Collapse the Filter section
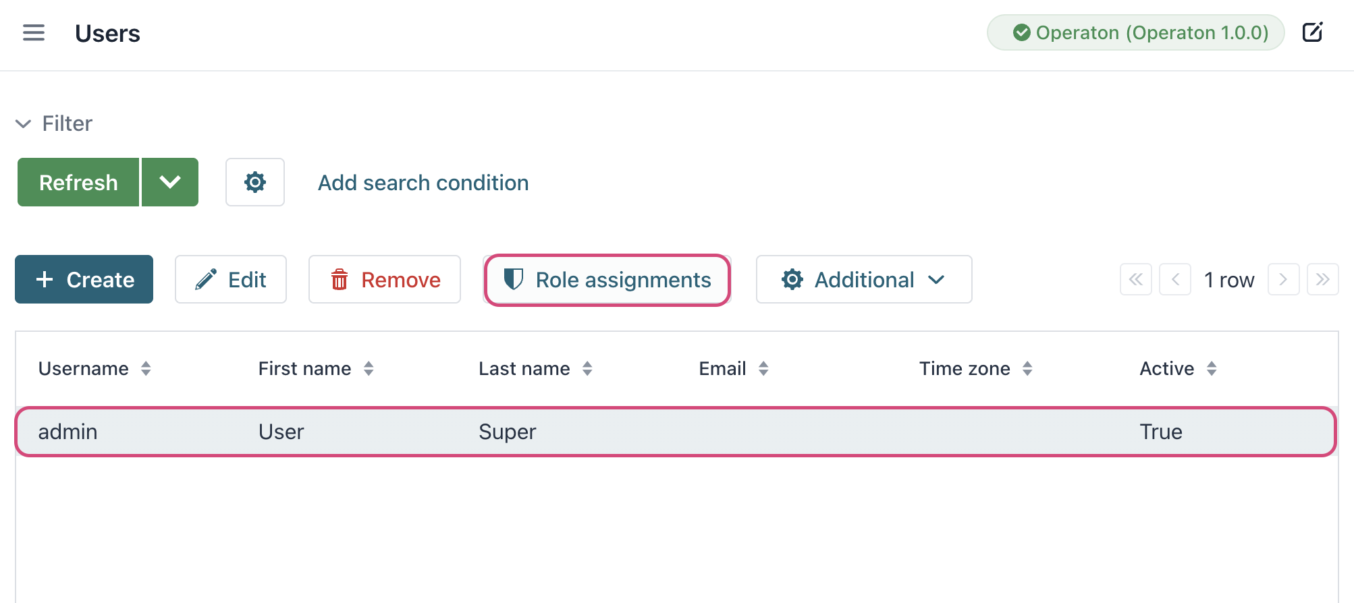The image size is (1354, 603). pyautogui.click(x=23, y=123)
